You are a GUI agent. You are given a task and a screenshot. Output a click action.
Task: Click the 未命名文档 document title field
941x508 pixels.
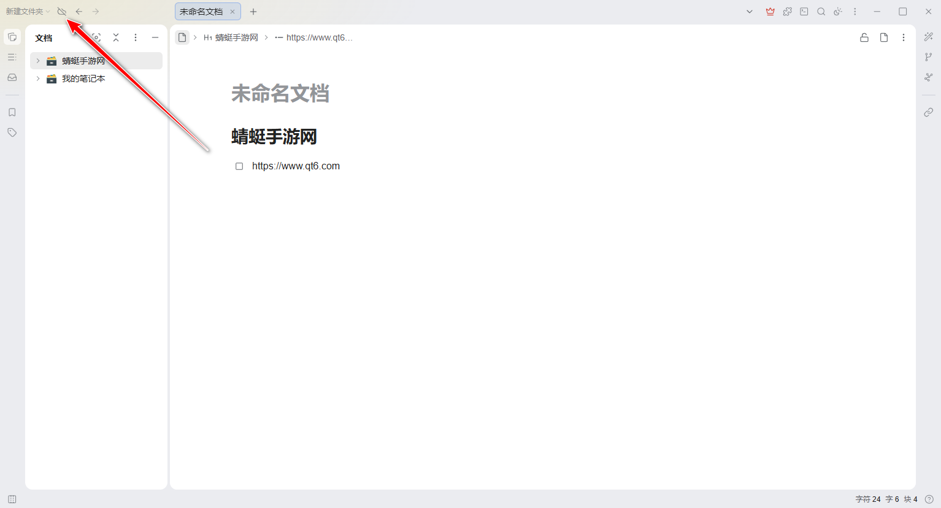click(x=280, y=94)
